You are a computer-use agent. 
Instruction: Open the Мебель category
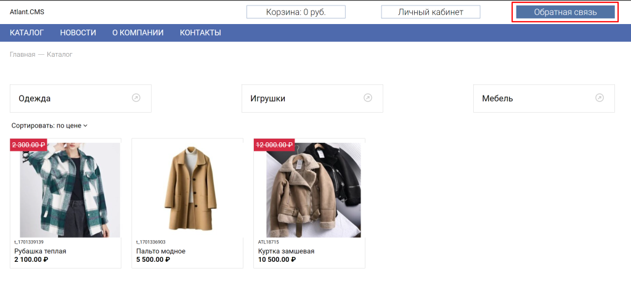[544, 99]
